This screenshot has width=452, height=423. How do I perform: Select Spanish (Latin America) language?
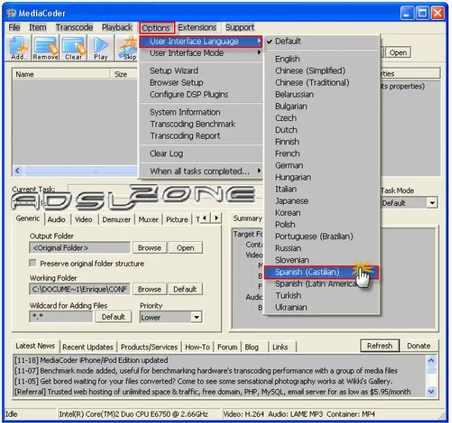click(x=321, y=284)
